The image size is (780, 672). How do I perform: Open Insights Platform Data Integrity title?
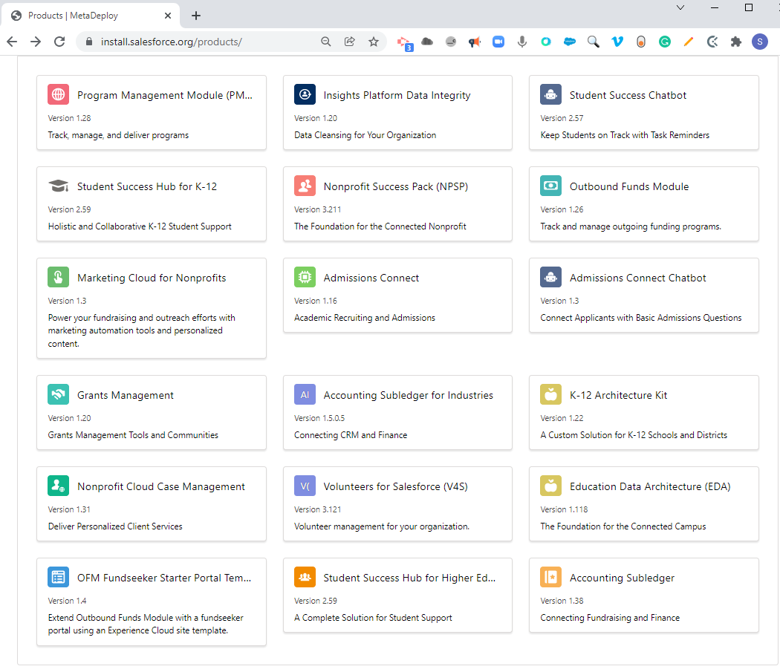397,95
